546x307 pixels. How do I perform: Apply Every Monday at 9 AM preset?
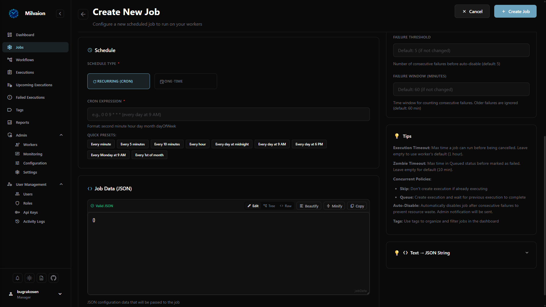click(x=108, y=155)
